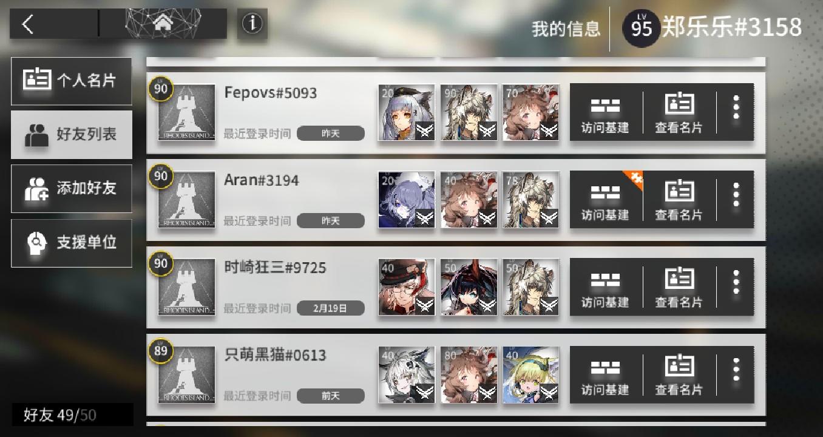Open three-dot menu for 时崎狂三#9725
Viewport: 823px width, 437px height.
tap(736, 283)
